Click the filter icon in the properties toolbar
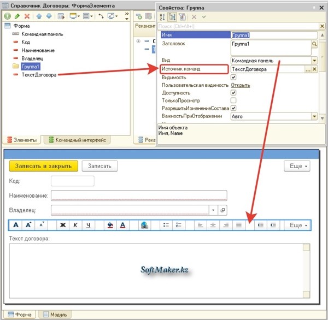This screenshot has height=320, width=328. click(x=182, y=17)
